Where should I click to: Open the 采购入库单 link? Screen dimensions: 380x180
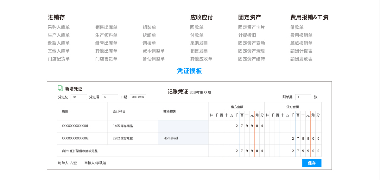59,27
